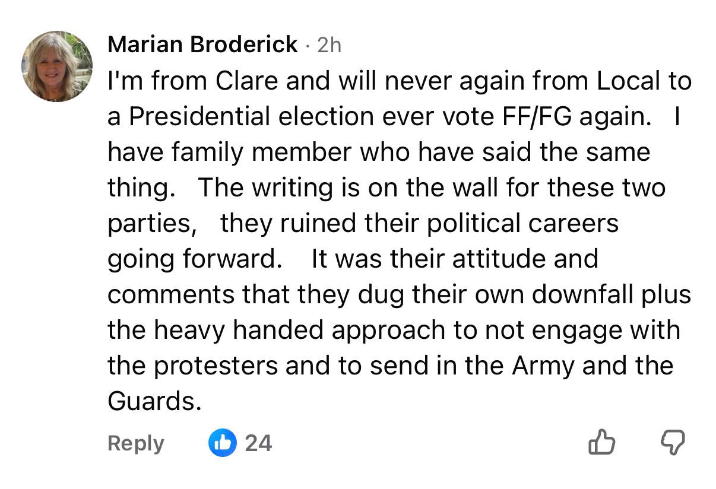The image size is (716, 489).
Task: Click the Reply button under the comment
Action: pos(136,443)
